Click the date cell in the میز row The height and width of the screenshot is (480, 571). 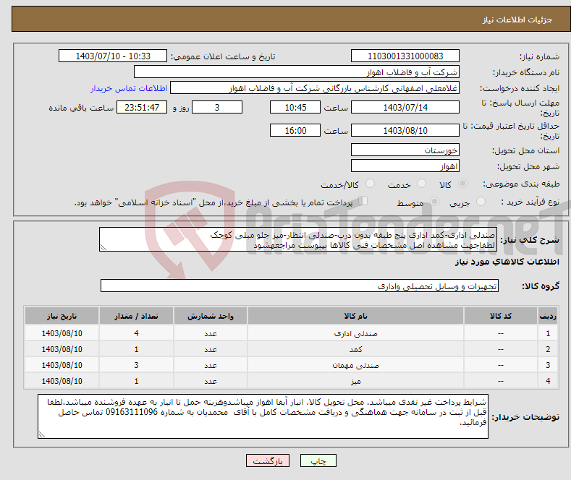click(x=62, y=381)
